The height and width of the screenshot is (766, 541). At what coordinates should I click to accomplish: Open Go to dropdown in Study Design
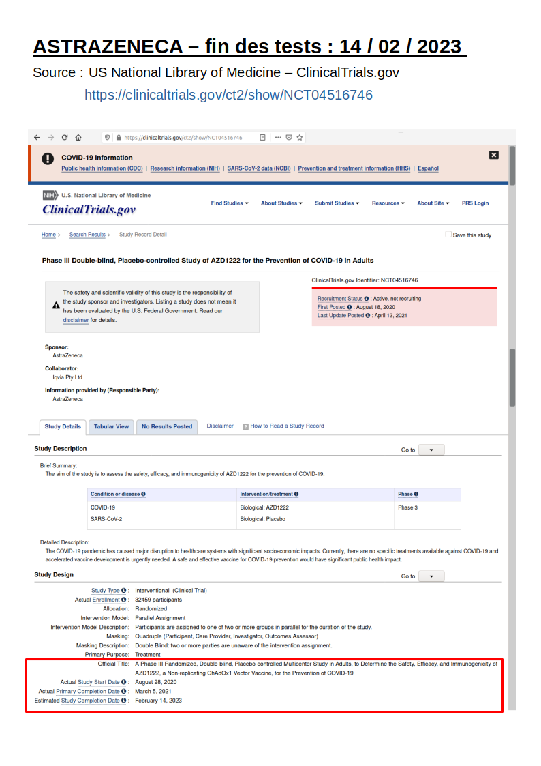(431, 576)
